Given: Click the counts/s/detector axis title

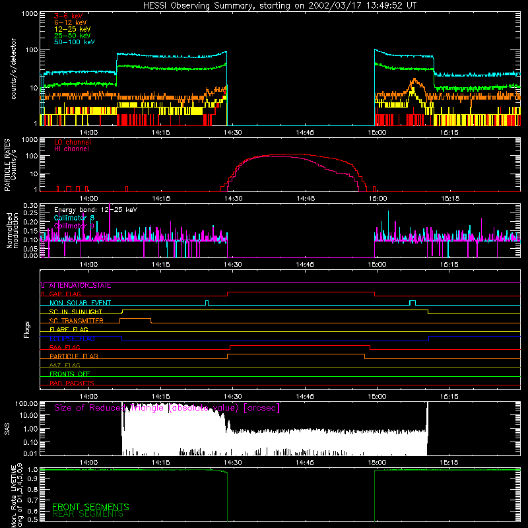Looking at the screenshot, I should [x=13, y=69].
